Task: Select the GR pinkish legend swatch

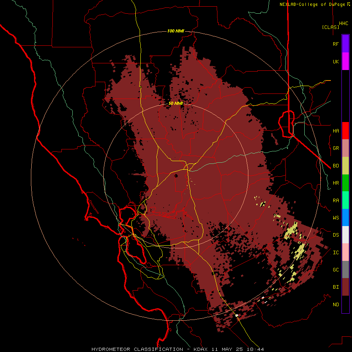Action: [345, 148]
